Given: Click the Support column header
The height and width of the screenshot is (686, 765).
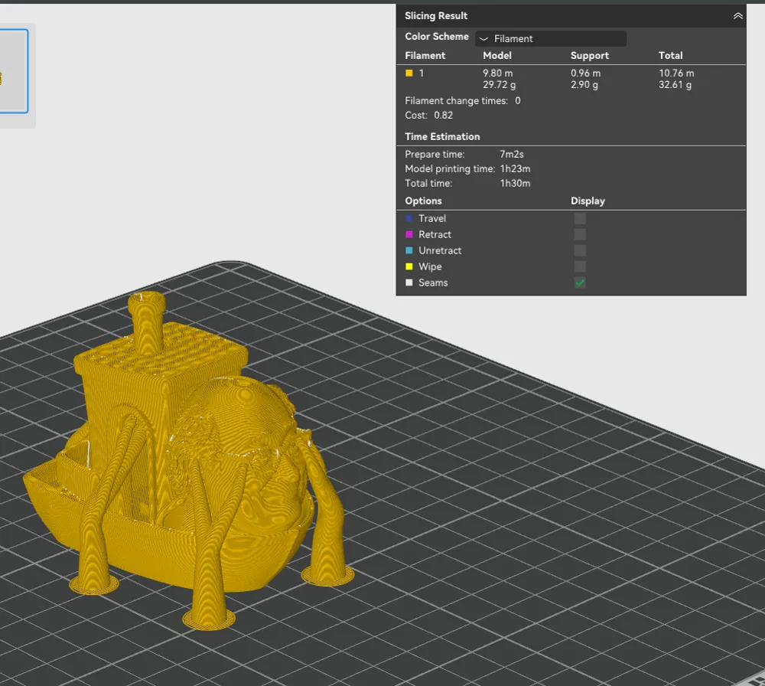Looking at the screenshot, I should click(x=589, y=56).
